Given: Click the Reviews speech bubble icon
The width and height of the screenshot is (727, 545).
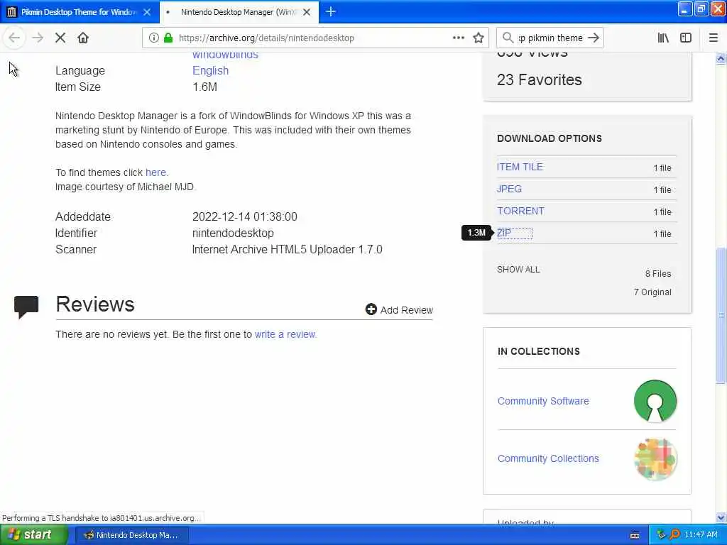Looking at the screenshot, I should pos(26,307).
